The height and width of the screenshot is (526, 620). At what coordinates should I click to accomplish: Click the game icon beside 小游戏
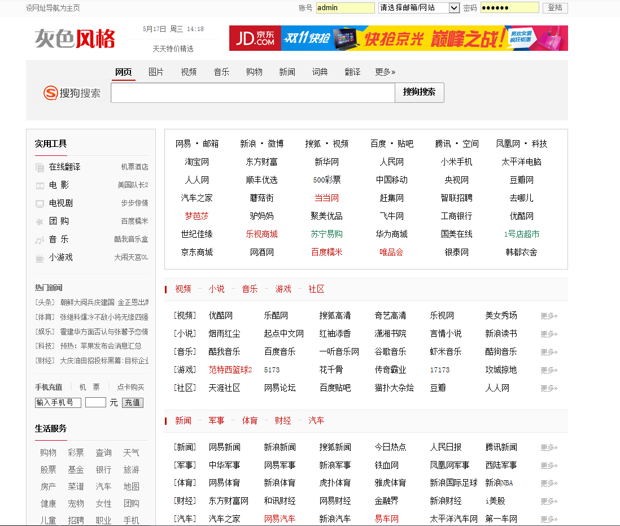[x=40, y=258]
